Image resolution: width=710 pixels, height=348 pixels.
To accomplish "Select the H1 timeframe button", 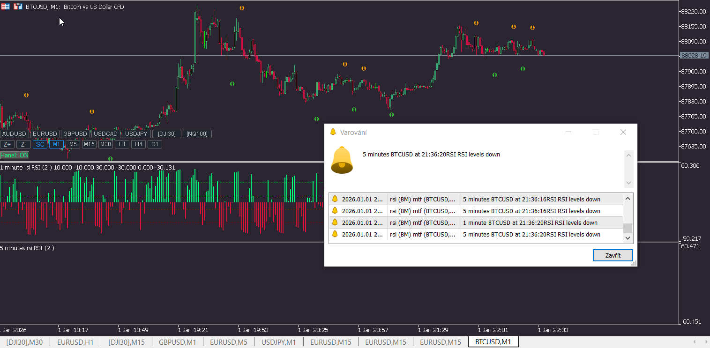I will pos(122,144).
